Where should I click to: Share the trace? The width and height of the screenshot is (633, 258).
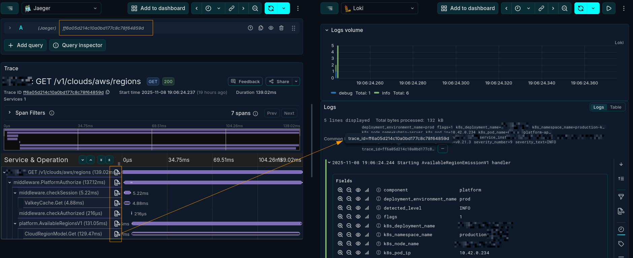pos(279,81)
